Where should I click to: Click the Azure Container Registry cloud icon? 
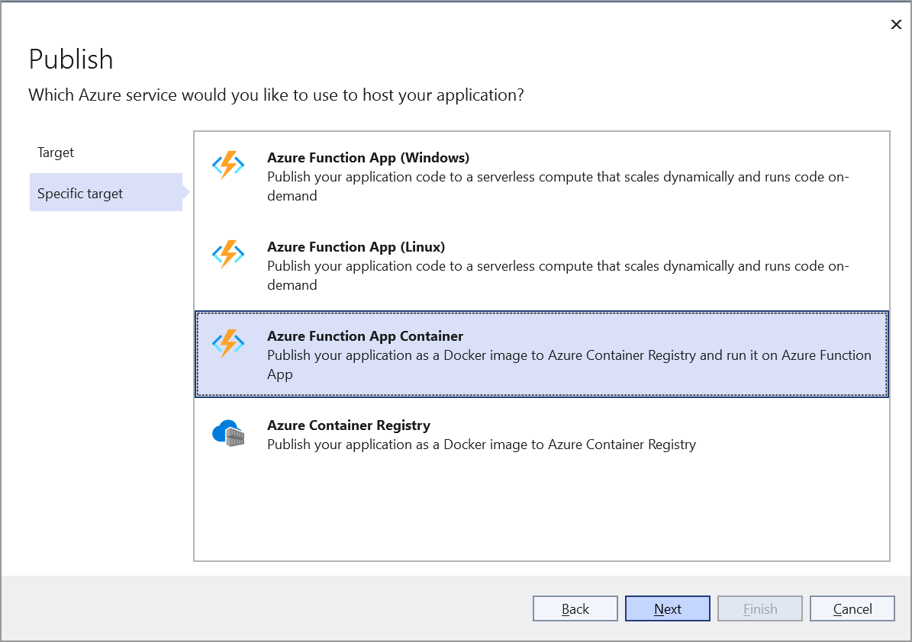pyautogui.click(x=227, y=434)
